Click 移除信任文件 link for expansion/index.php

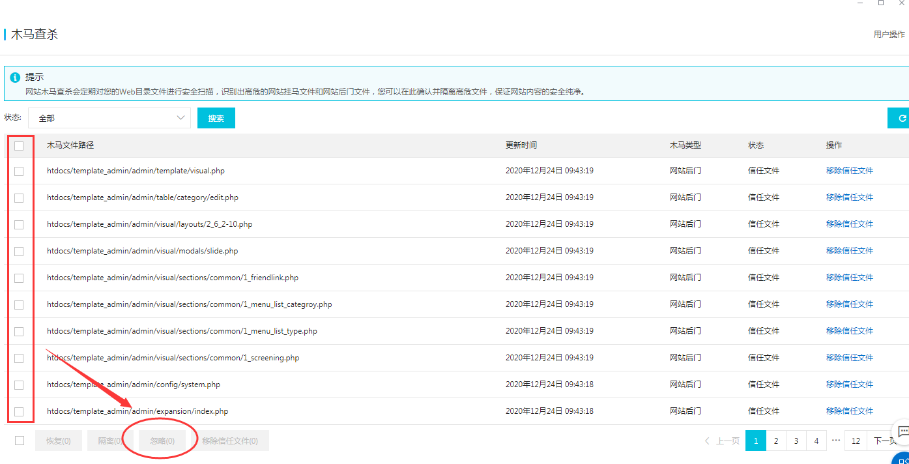coord(849,411)
